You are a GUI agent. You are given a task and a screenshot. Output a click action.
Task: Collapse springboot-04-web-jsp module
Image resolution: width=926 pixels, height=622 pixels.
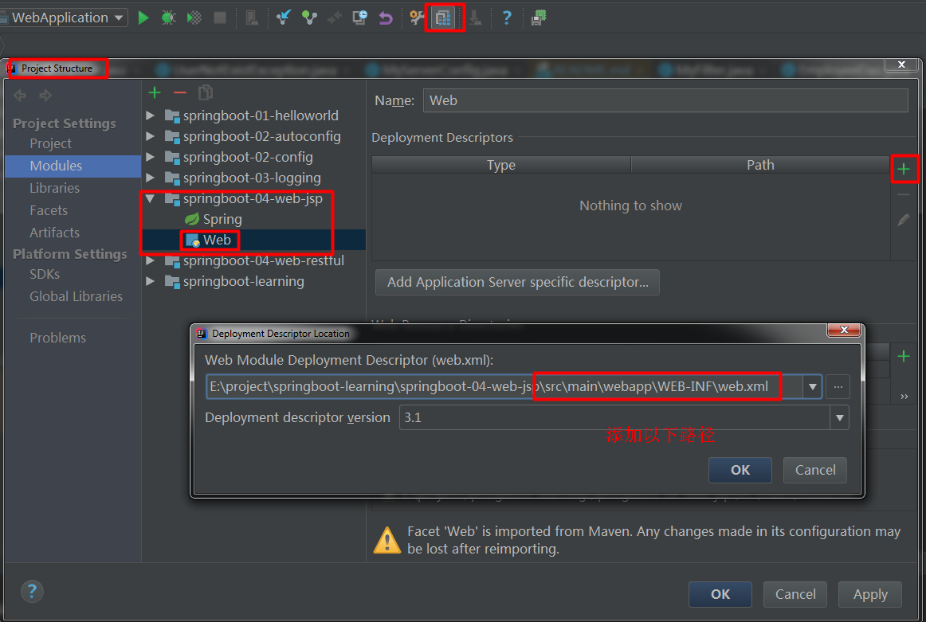pyautogui.click(x=151, y=199)
